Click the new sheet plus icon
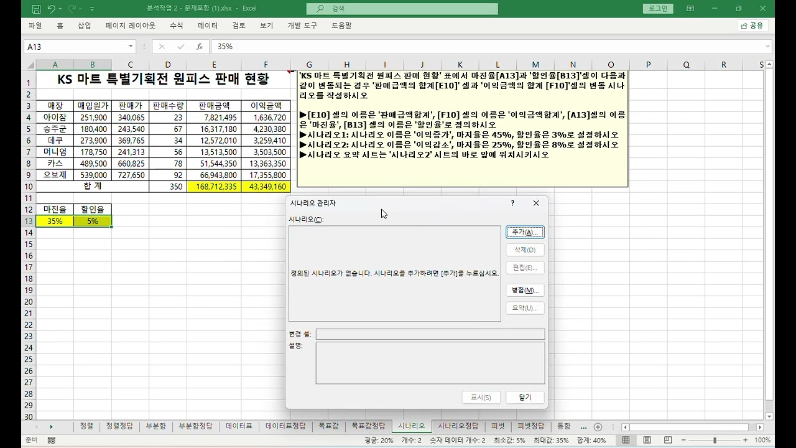Screen dimensions: 796x448 click(x=598, y=427)
